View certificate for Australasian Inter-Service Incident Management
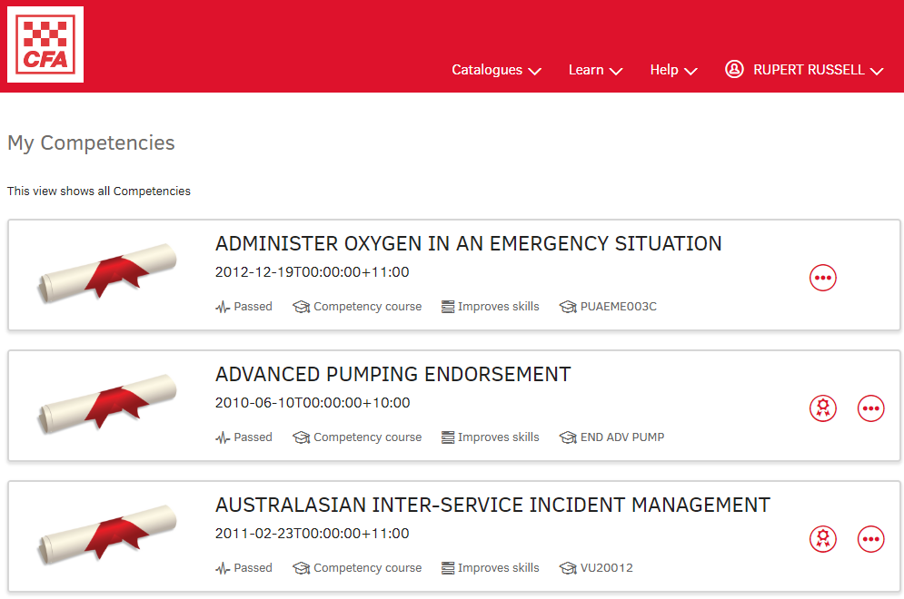904x599 pixels. (823, 539)
